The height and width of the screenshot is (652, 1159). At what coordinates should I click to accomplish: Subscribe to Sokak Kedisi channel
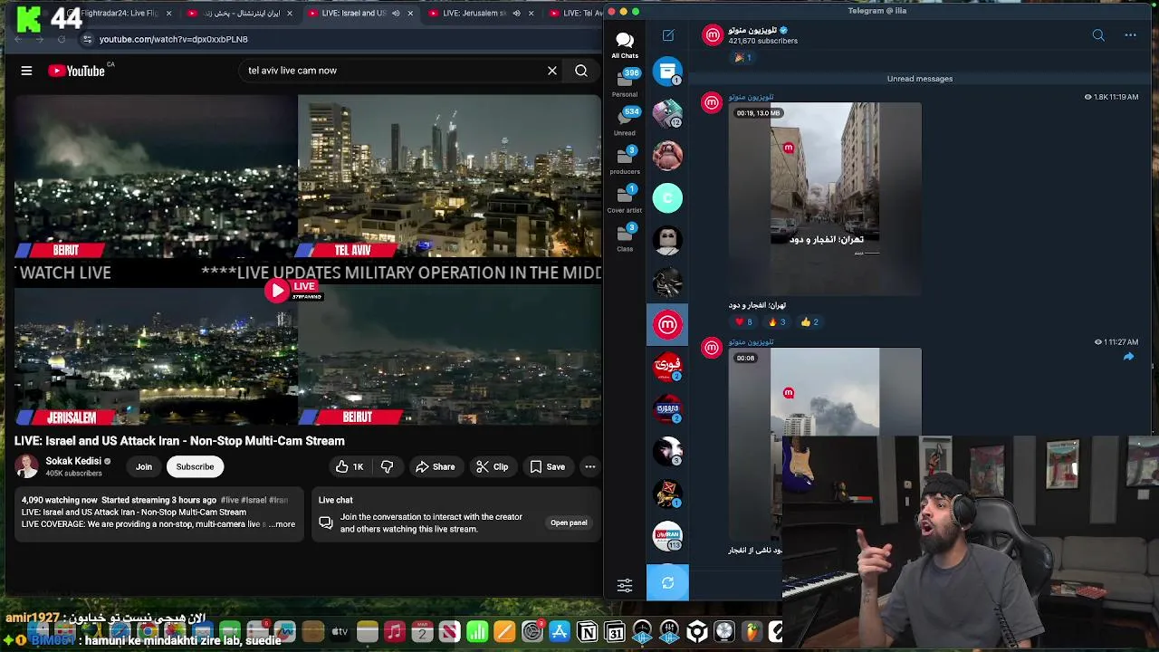(x=195, y=466)
